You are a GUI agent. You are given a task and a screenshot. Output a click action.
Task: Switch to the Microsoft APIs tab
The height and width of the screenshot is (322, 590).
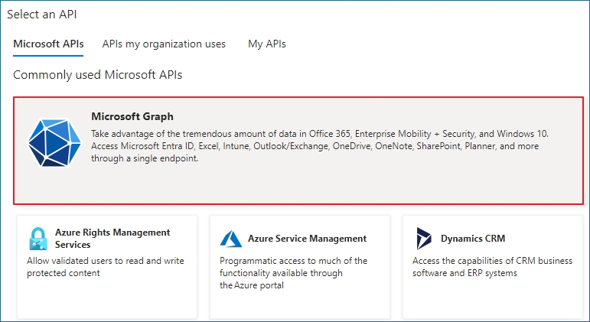click(48, 44)
